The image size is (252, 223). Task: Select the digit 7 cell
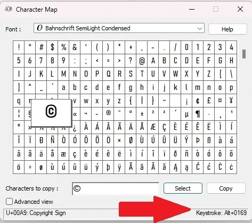click(x=41, y=61)
